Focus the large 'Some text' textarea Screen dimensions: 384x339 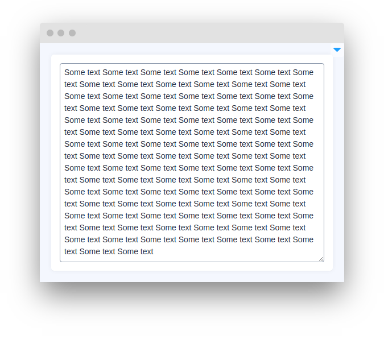[192, 163]
